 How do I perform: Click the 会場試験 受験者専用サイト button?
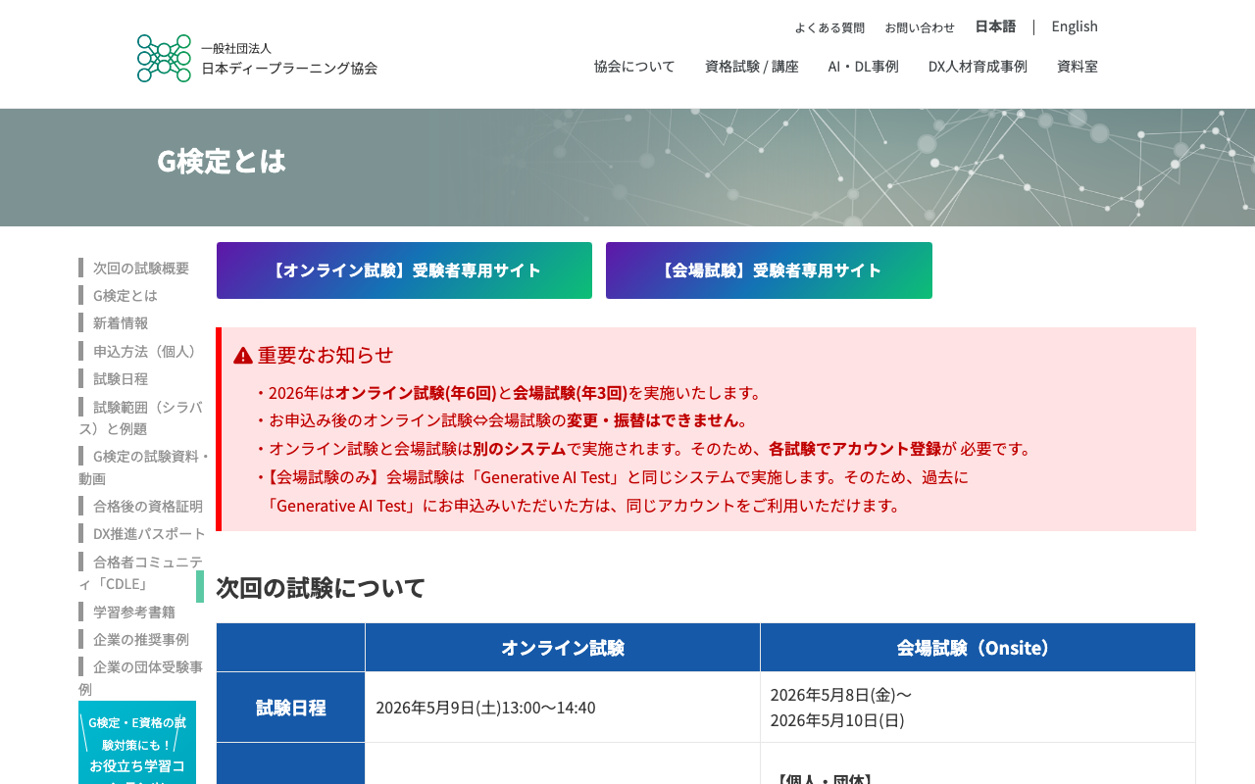click(x=769, y=270)
